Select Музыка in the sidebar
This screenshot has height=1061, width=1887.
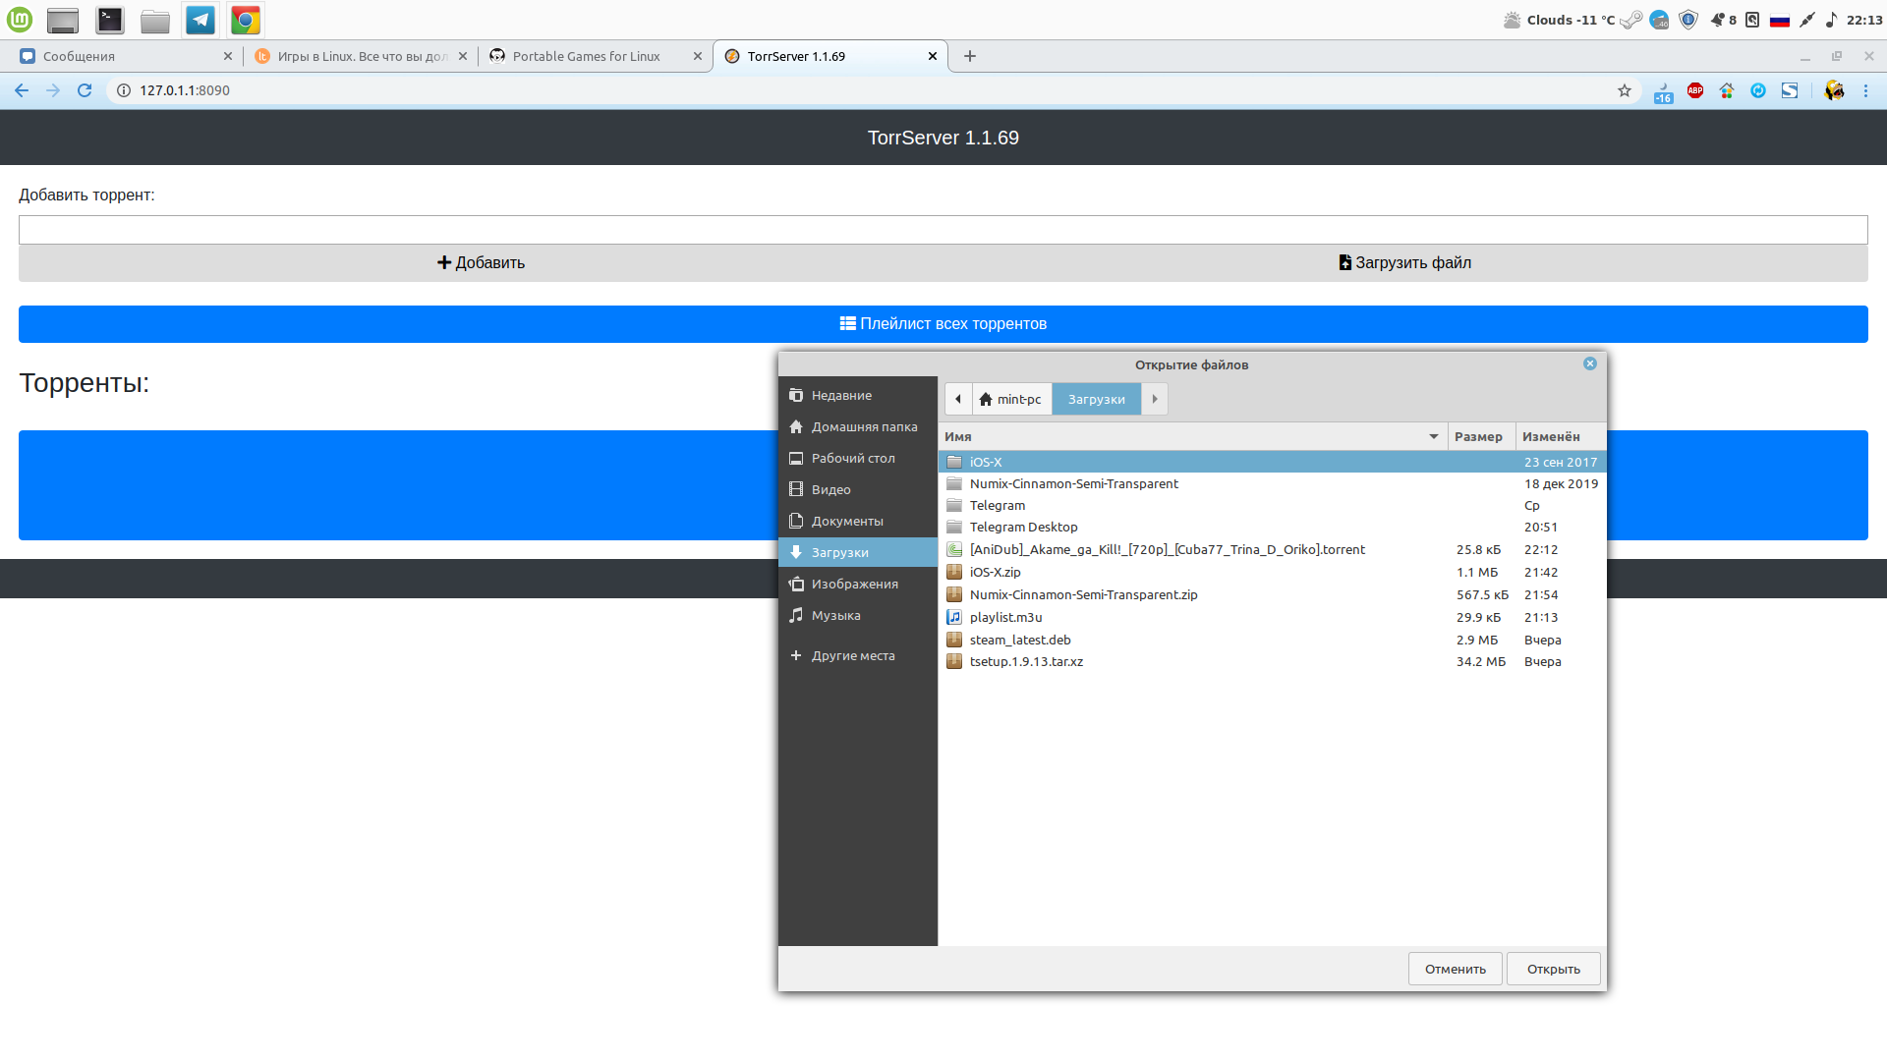click(x=858, y=615)
